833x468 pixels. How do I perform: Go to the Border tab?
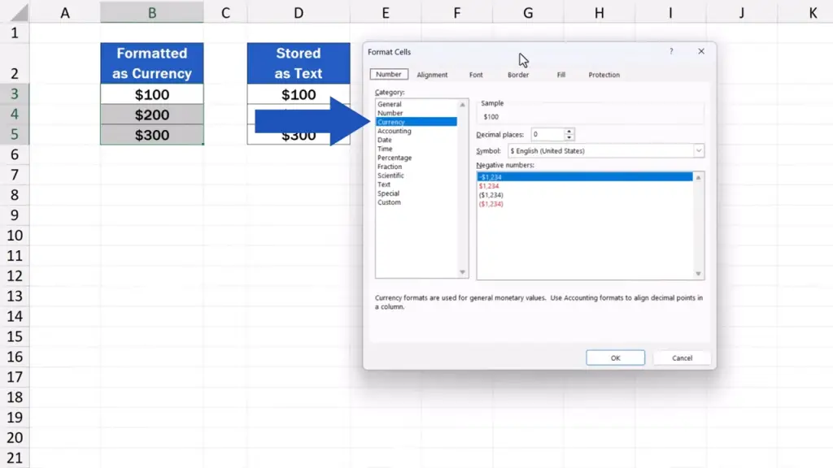pyautogui.click(x=518, y=75)
